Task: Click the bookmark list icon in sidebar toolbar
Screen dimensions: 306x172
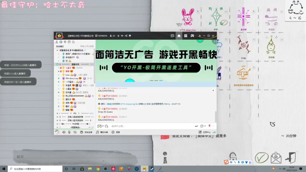Action: (x=69, y=42)
